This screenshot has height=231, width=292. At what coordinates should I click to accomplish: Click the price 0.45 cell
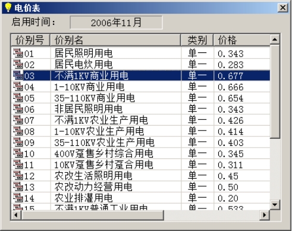(x=228, y=176)
